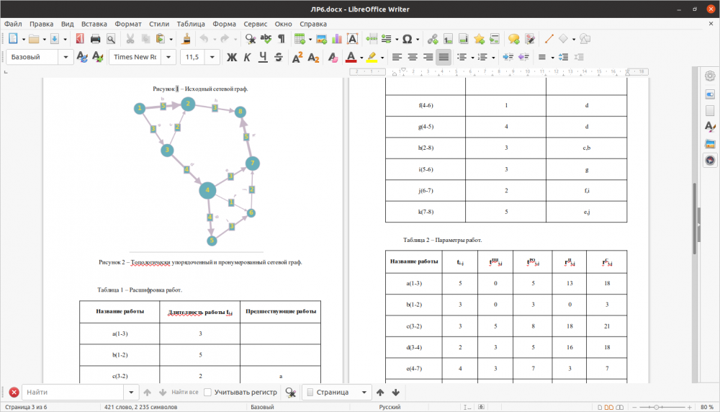Image resolution: width=720 pixels, height=412 pixels.
Task: Click the 'Найти все' button
Action: tap(184, 393)
